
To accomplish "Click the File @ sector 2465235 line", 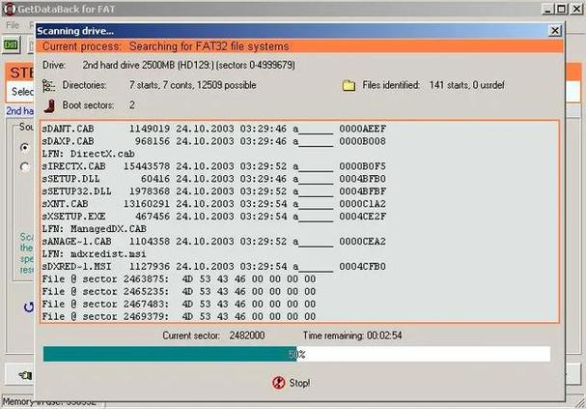I will coord(179,292).
